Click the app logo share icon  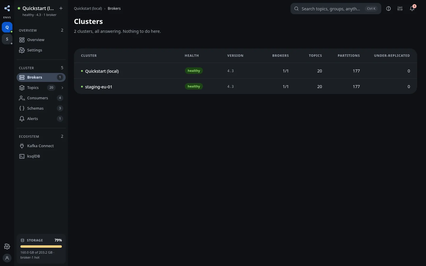[x=7, y=8]
